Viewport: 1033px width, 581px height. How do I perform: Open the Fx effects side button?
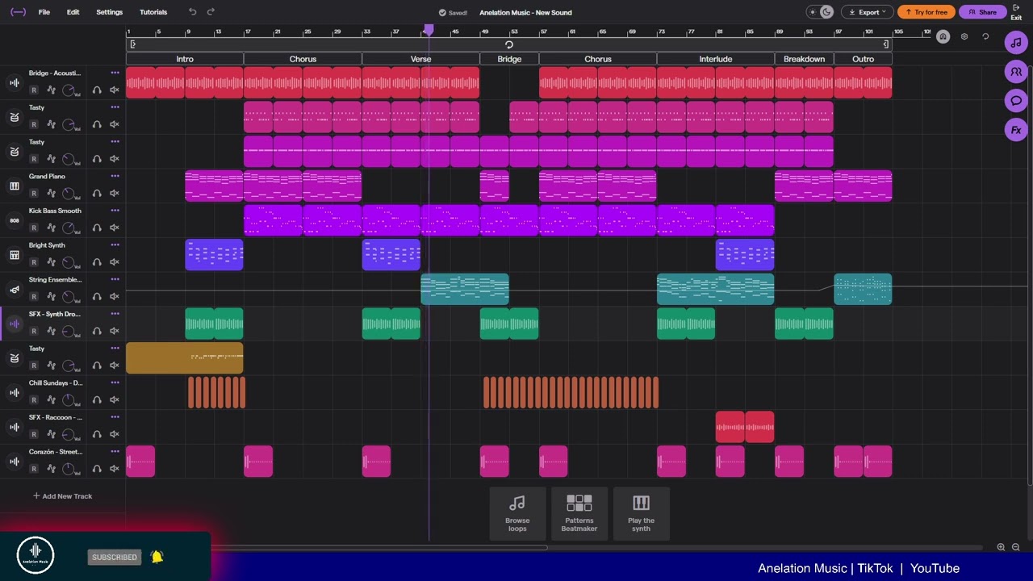[x=1015, y=130]
